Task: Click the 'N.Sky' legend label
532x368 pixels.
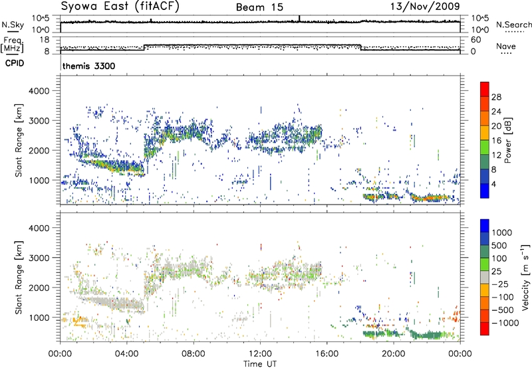Action: (13, 25)
